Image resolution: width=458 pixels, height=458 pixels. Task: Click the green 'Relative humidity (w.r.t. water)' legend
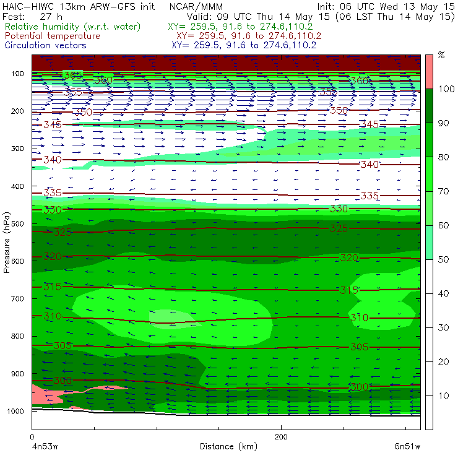[73, 27]
